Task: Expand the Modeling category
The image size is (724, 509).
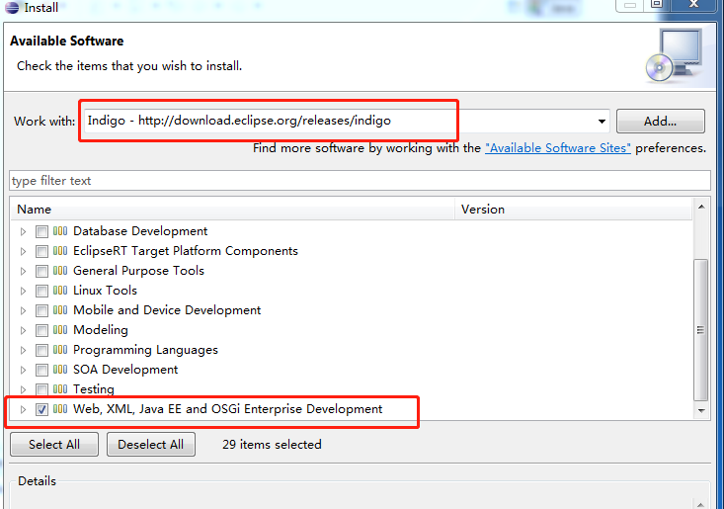Action: pyautogui.click(x=23, y=331)
